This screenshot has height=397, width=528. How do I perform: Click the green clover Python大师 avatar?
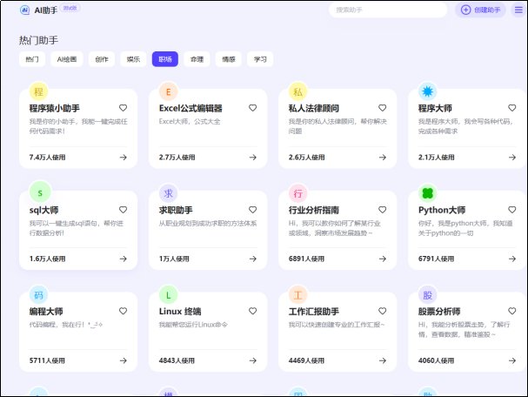click(x=428, y=193)
